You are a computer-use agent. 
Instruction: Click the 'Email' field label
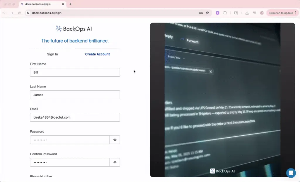[34, 109]
